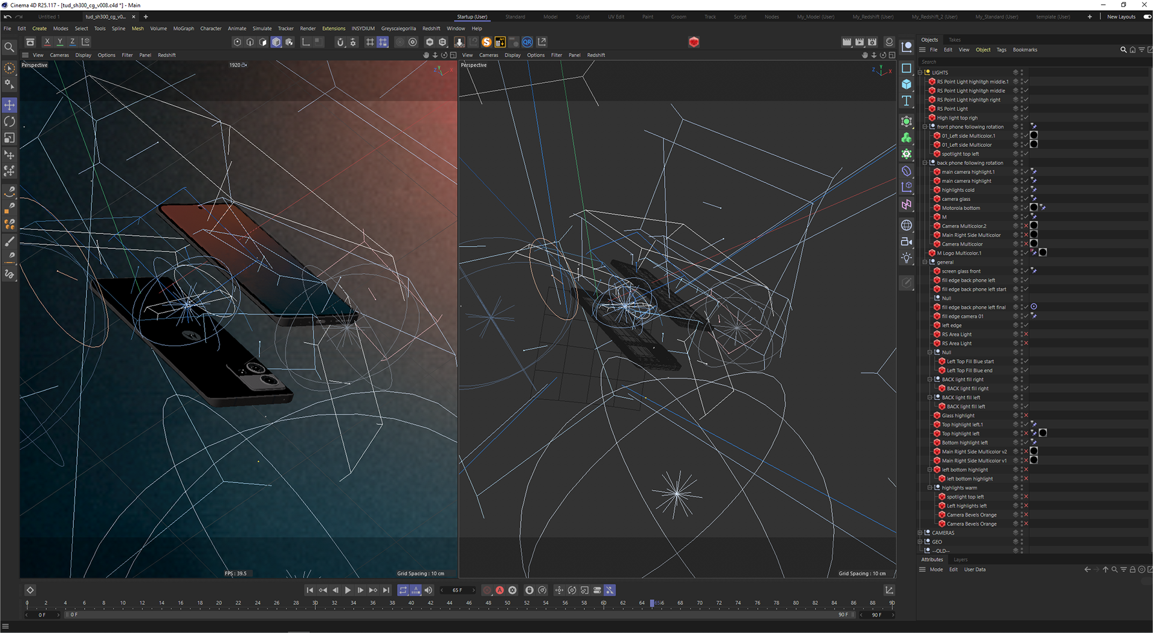Click the red Redshift icon in top toolbar

pyautogui.click(x=694, y=42)
